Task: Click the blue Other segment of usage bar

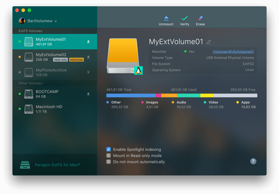Action: [130, 96]
